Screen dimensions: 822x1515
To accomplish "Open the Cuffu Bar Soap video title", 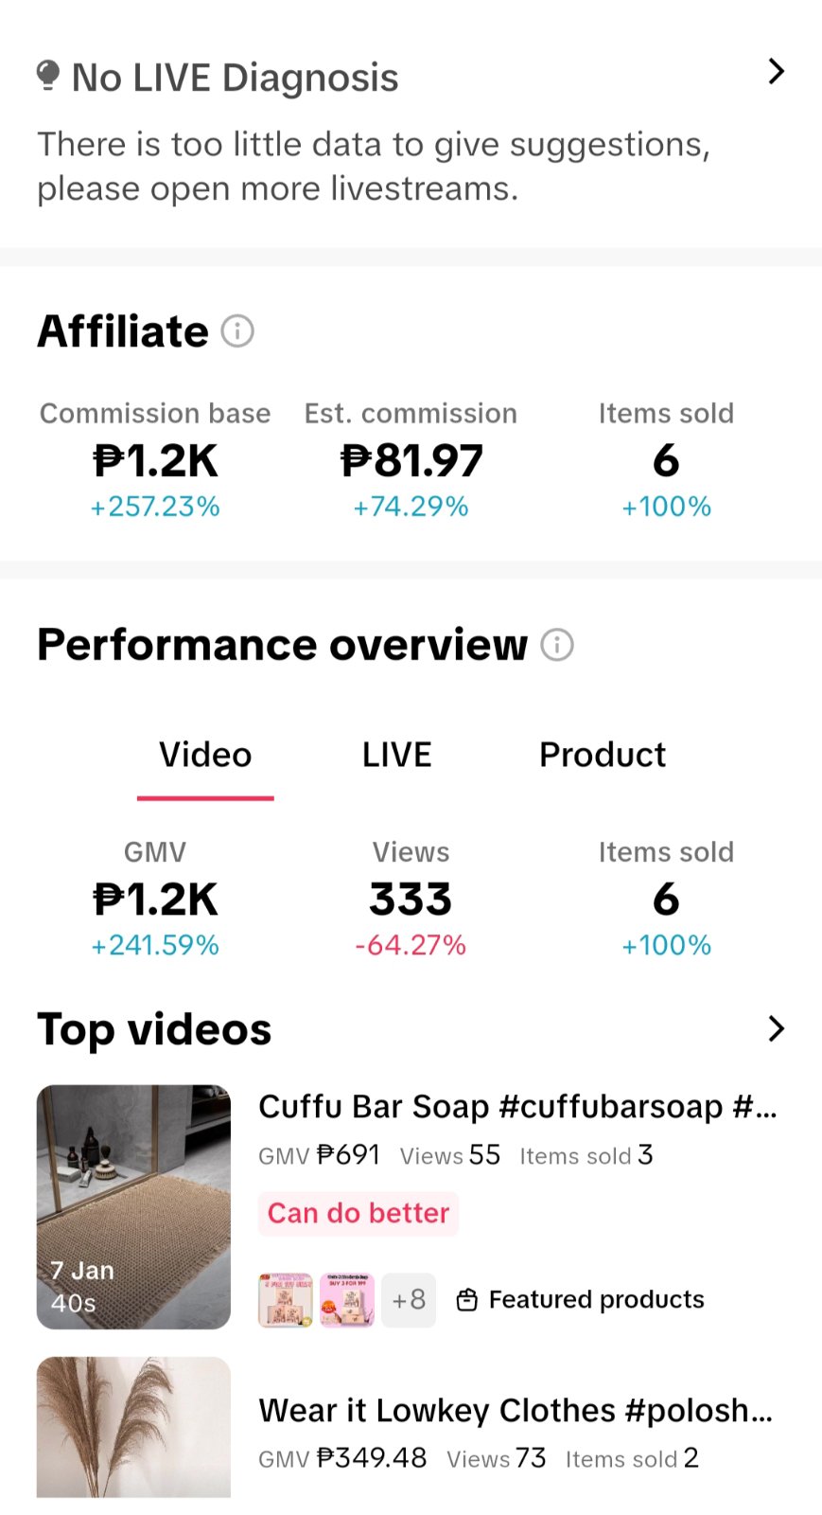I will 517,1106.
